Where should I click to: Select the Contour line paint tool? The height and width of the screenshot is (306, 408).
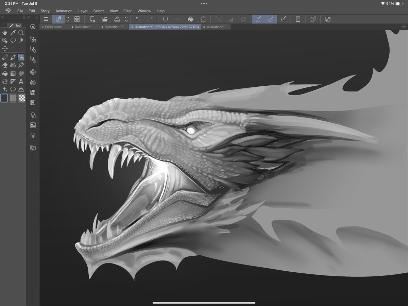21,73
